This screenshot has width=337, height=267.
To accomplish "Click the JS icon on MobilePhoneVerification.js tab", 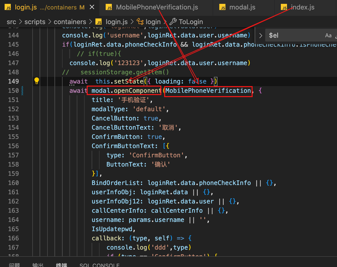I will pos(109,7).
